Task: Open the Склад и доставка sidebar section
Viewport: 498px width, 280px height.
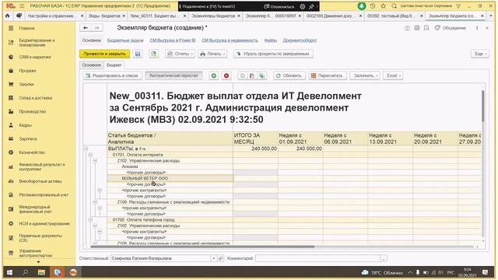Action: click(35, 98)
